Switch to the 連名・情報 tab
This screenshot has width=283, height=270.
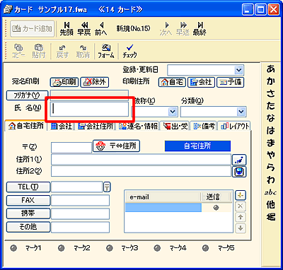(x=138, y=127)
